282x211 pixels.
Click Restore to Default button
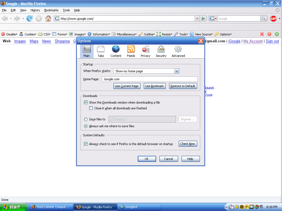[x=183, y=86]
